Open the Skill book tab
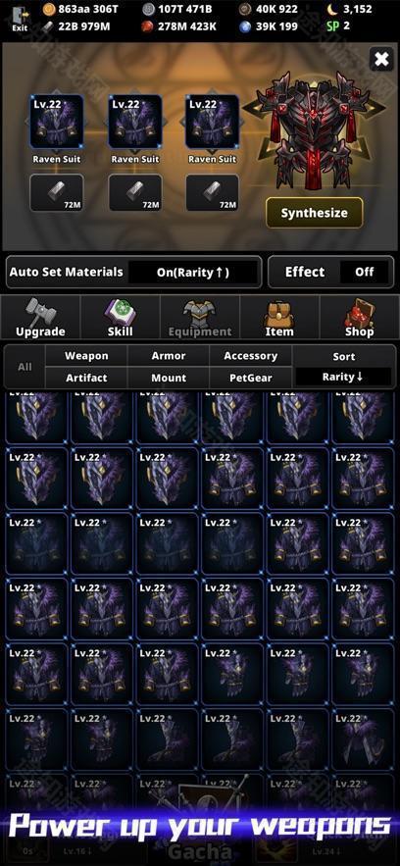 tap(121, 317)
